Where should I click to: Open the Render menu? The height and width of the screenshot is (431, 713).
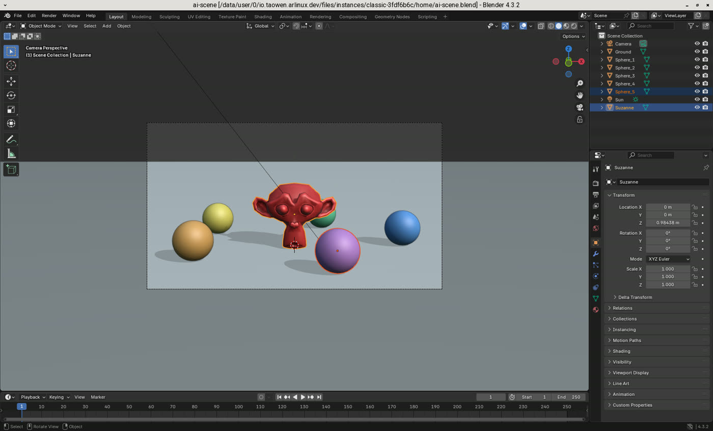[49, 16]
